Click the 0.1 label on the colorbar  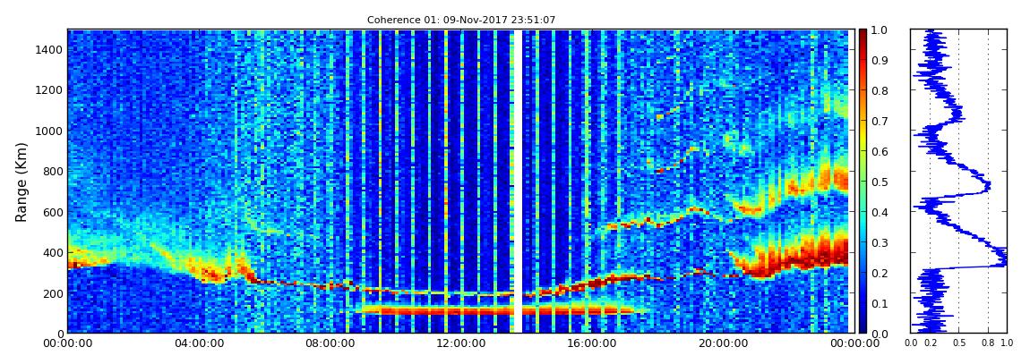(880, 304)
